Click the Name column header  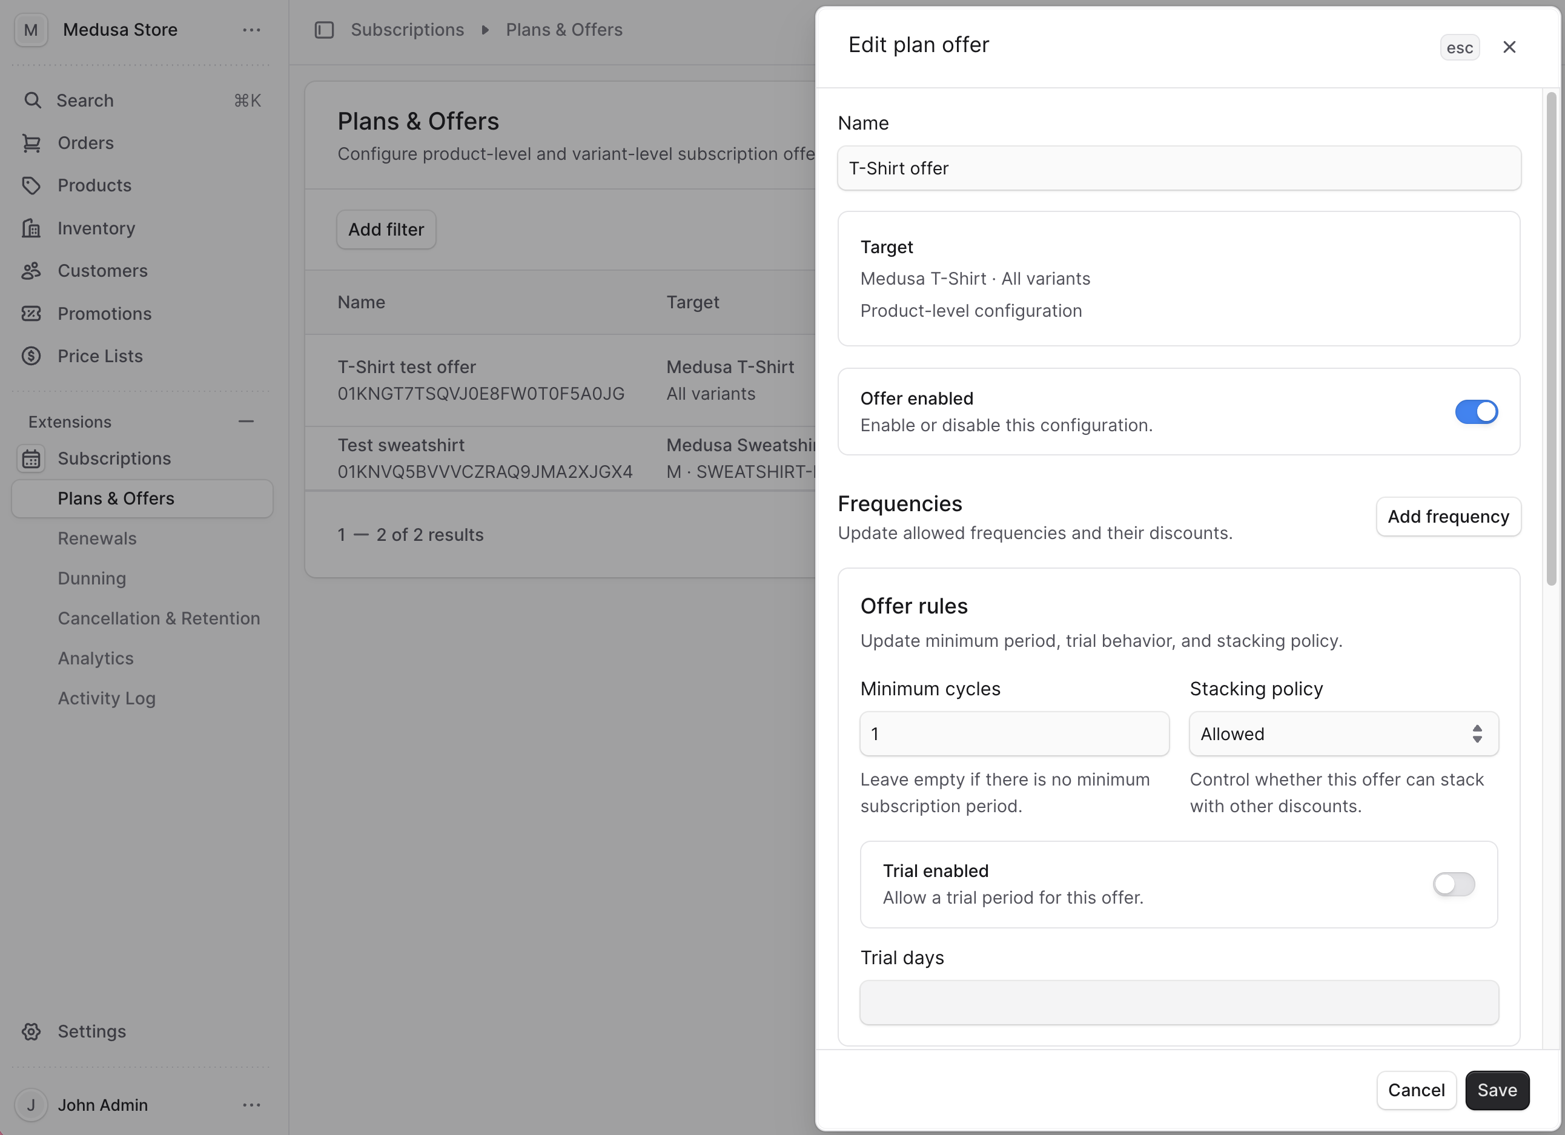point(362,303)
